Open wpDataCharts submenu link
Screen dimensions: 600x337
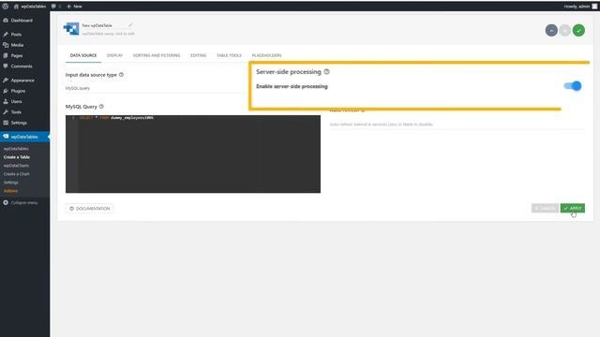point(16,166)
